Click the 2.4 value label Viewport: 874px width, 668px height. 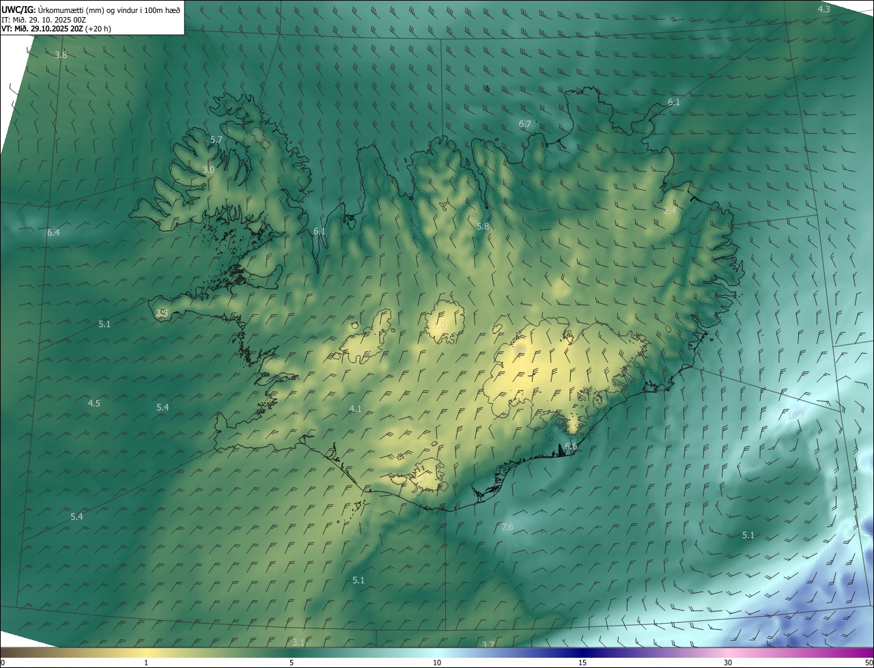click(670, 211)
